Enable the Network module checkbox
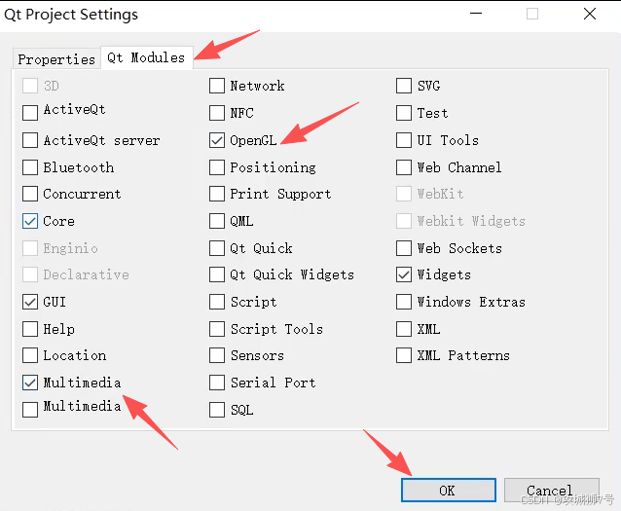621x511 pixels. click(217, 86)
